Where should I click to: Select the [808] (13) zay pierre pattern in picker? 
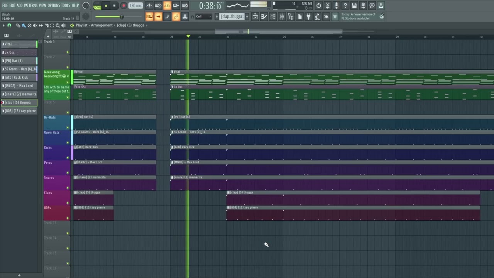(x=19, y=111)
